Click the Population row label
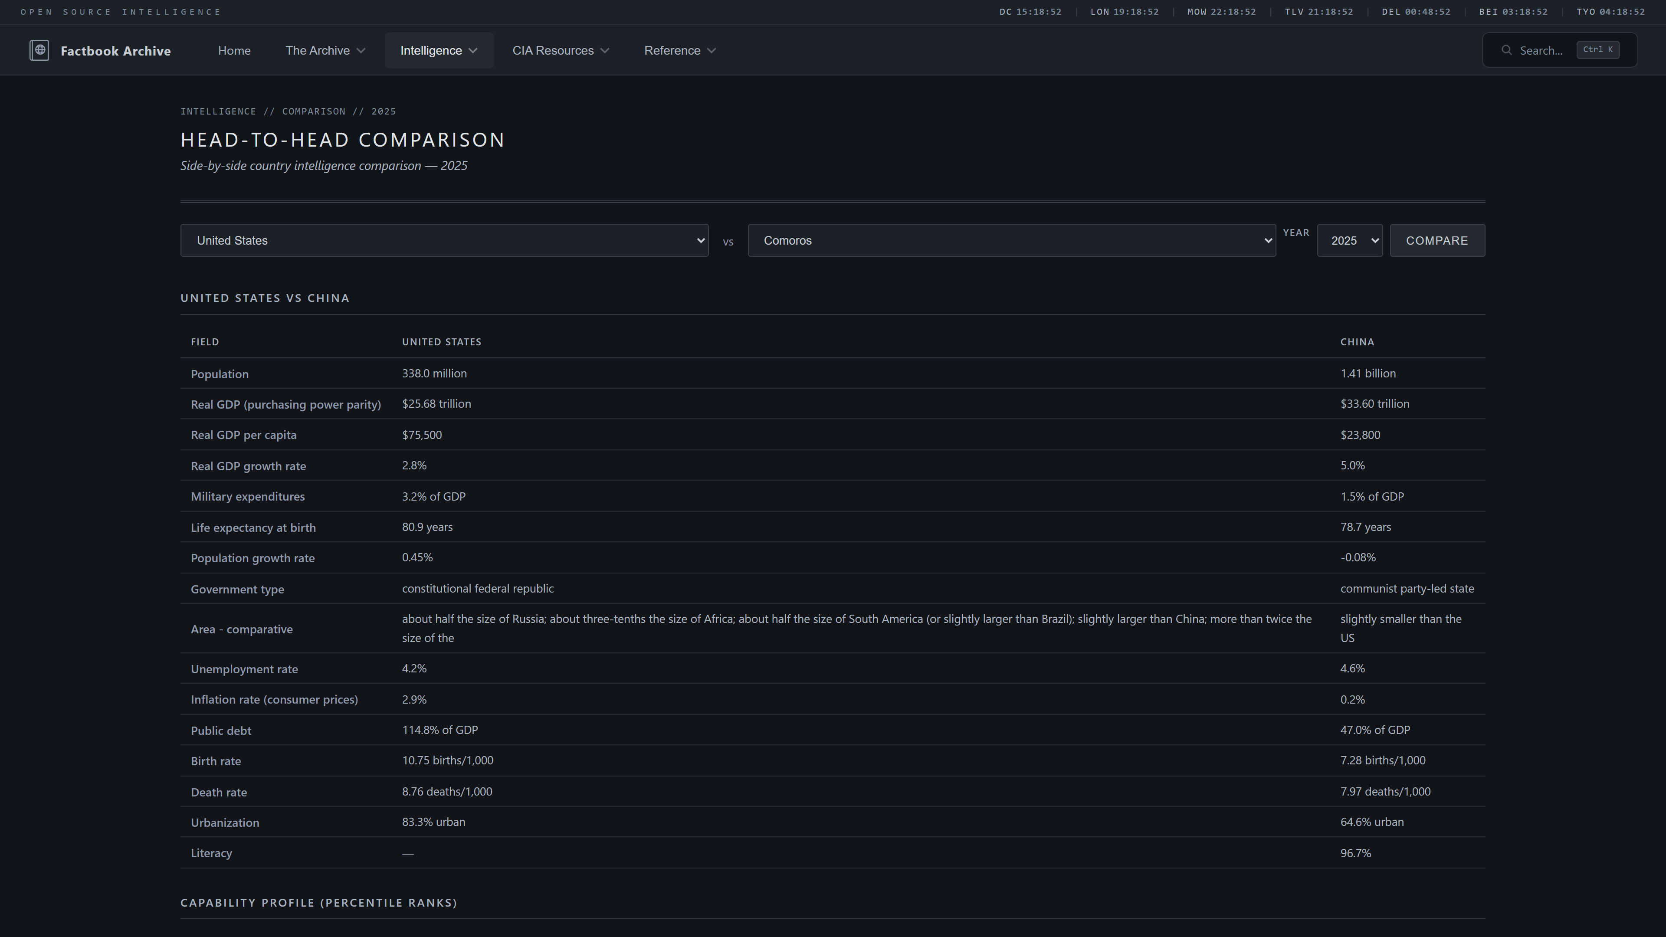 pos(219,374)
